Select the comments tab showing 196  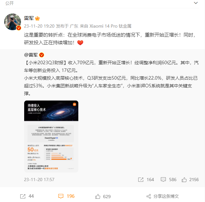point(66,196)
